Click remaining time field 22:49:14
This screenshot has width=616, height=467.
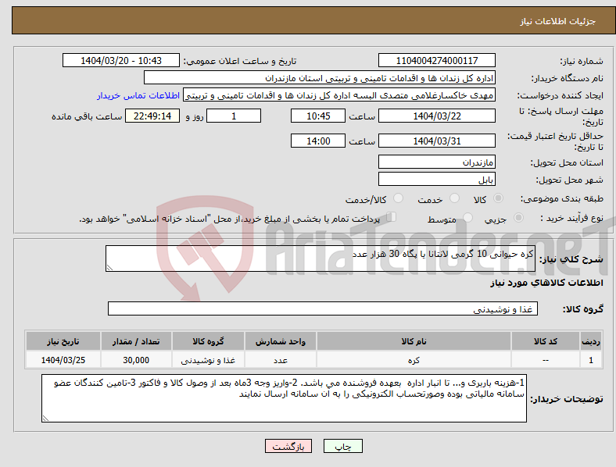click(x=152, y=116)
